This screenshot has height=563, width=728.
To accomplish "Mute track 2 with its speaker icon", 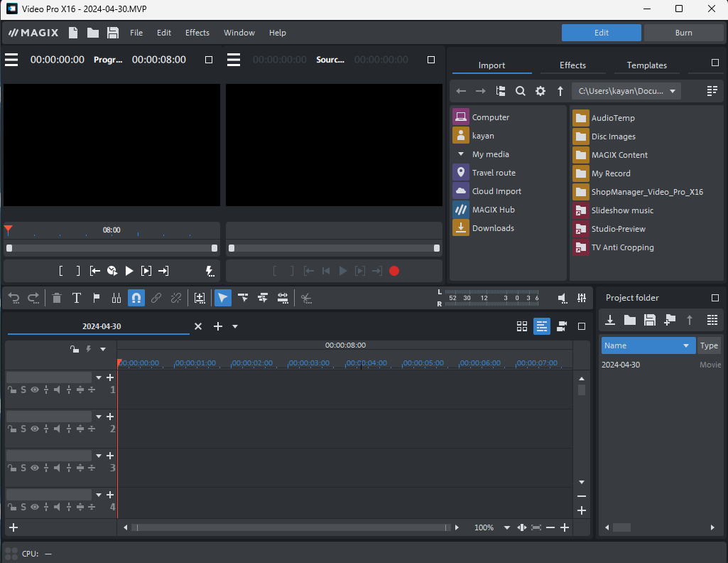I will [57, 429].
